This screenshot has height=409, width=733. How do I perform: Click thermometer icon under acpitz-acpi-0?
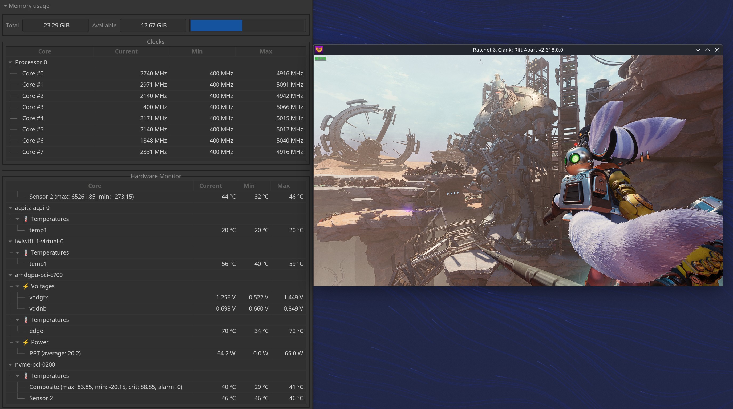tap(26, 219)
